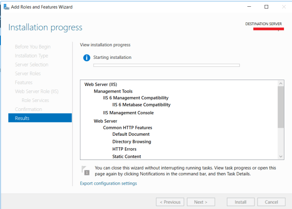Click the feature list scrollbar thumb
The width and height of the screenshot is (292, 209).
coord(281,107)
